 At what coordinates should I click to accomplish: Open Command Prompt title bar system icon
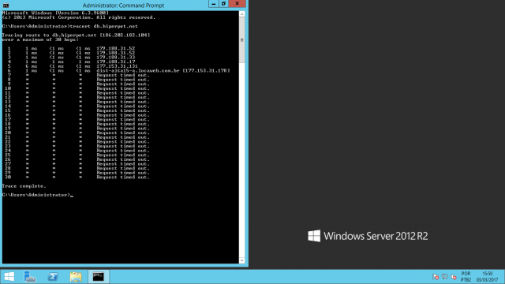pos(6,6)
